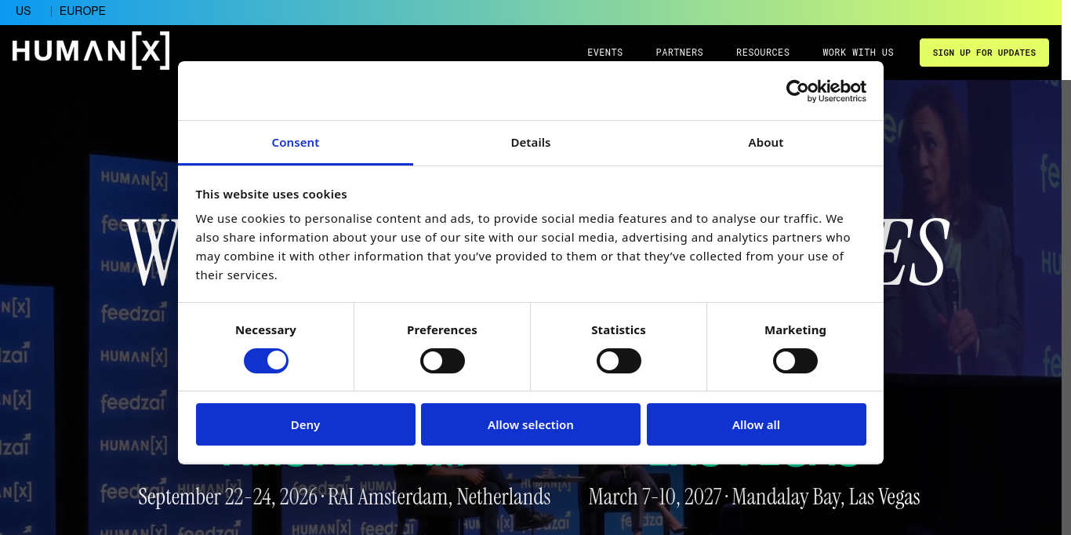This screenshot has width=1071, height=535.
Task: Open the Cookiebot by Usercentrics logo link
Action: 826,91
